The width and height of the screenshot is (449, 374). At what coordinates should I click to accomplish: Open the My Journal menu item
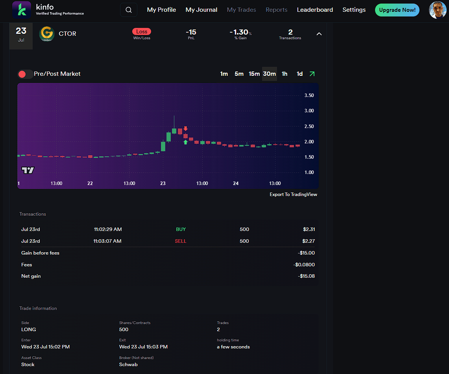pos(201,10)
